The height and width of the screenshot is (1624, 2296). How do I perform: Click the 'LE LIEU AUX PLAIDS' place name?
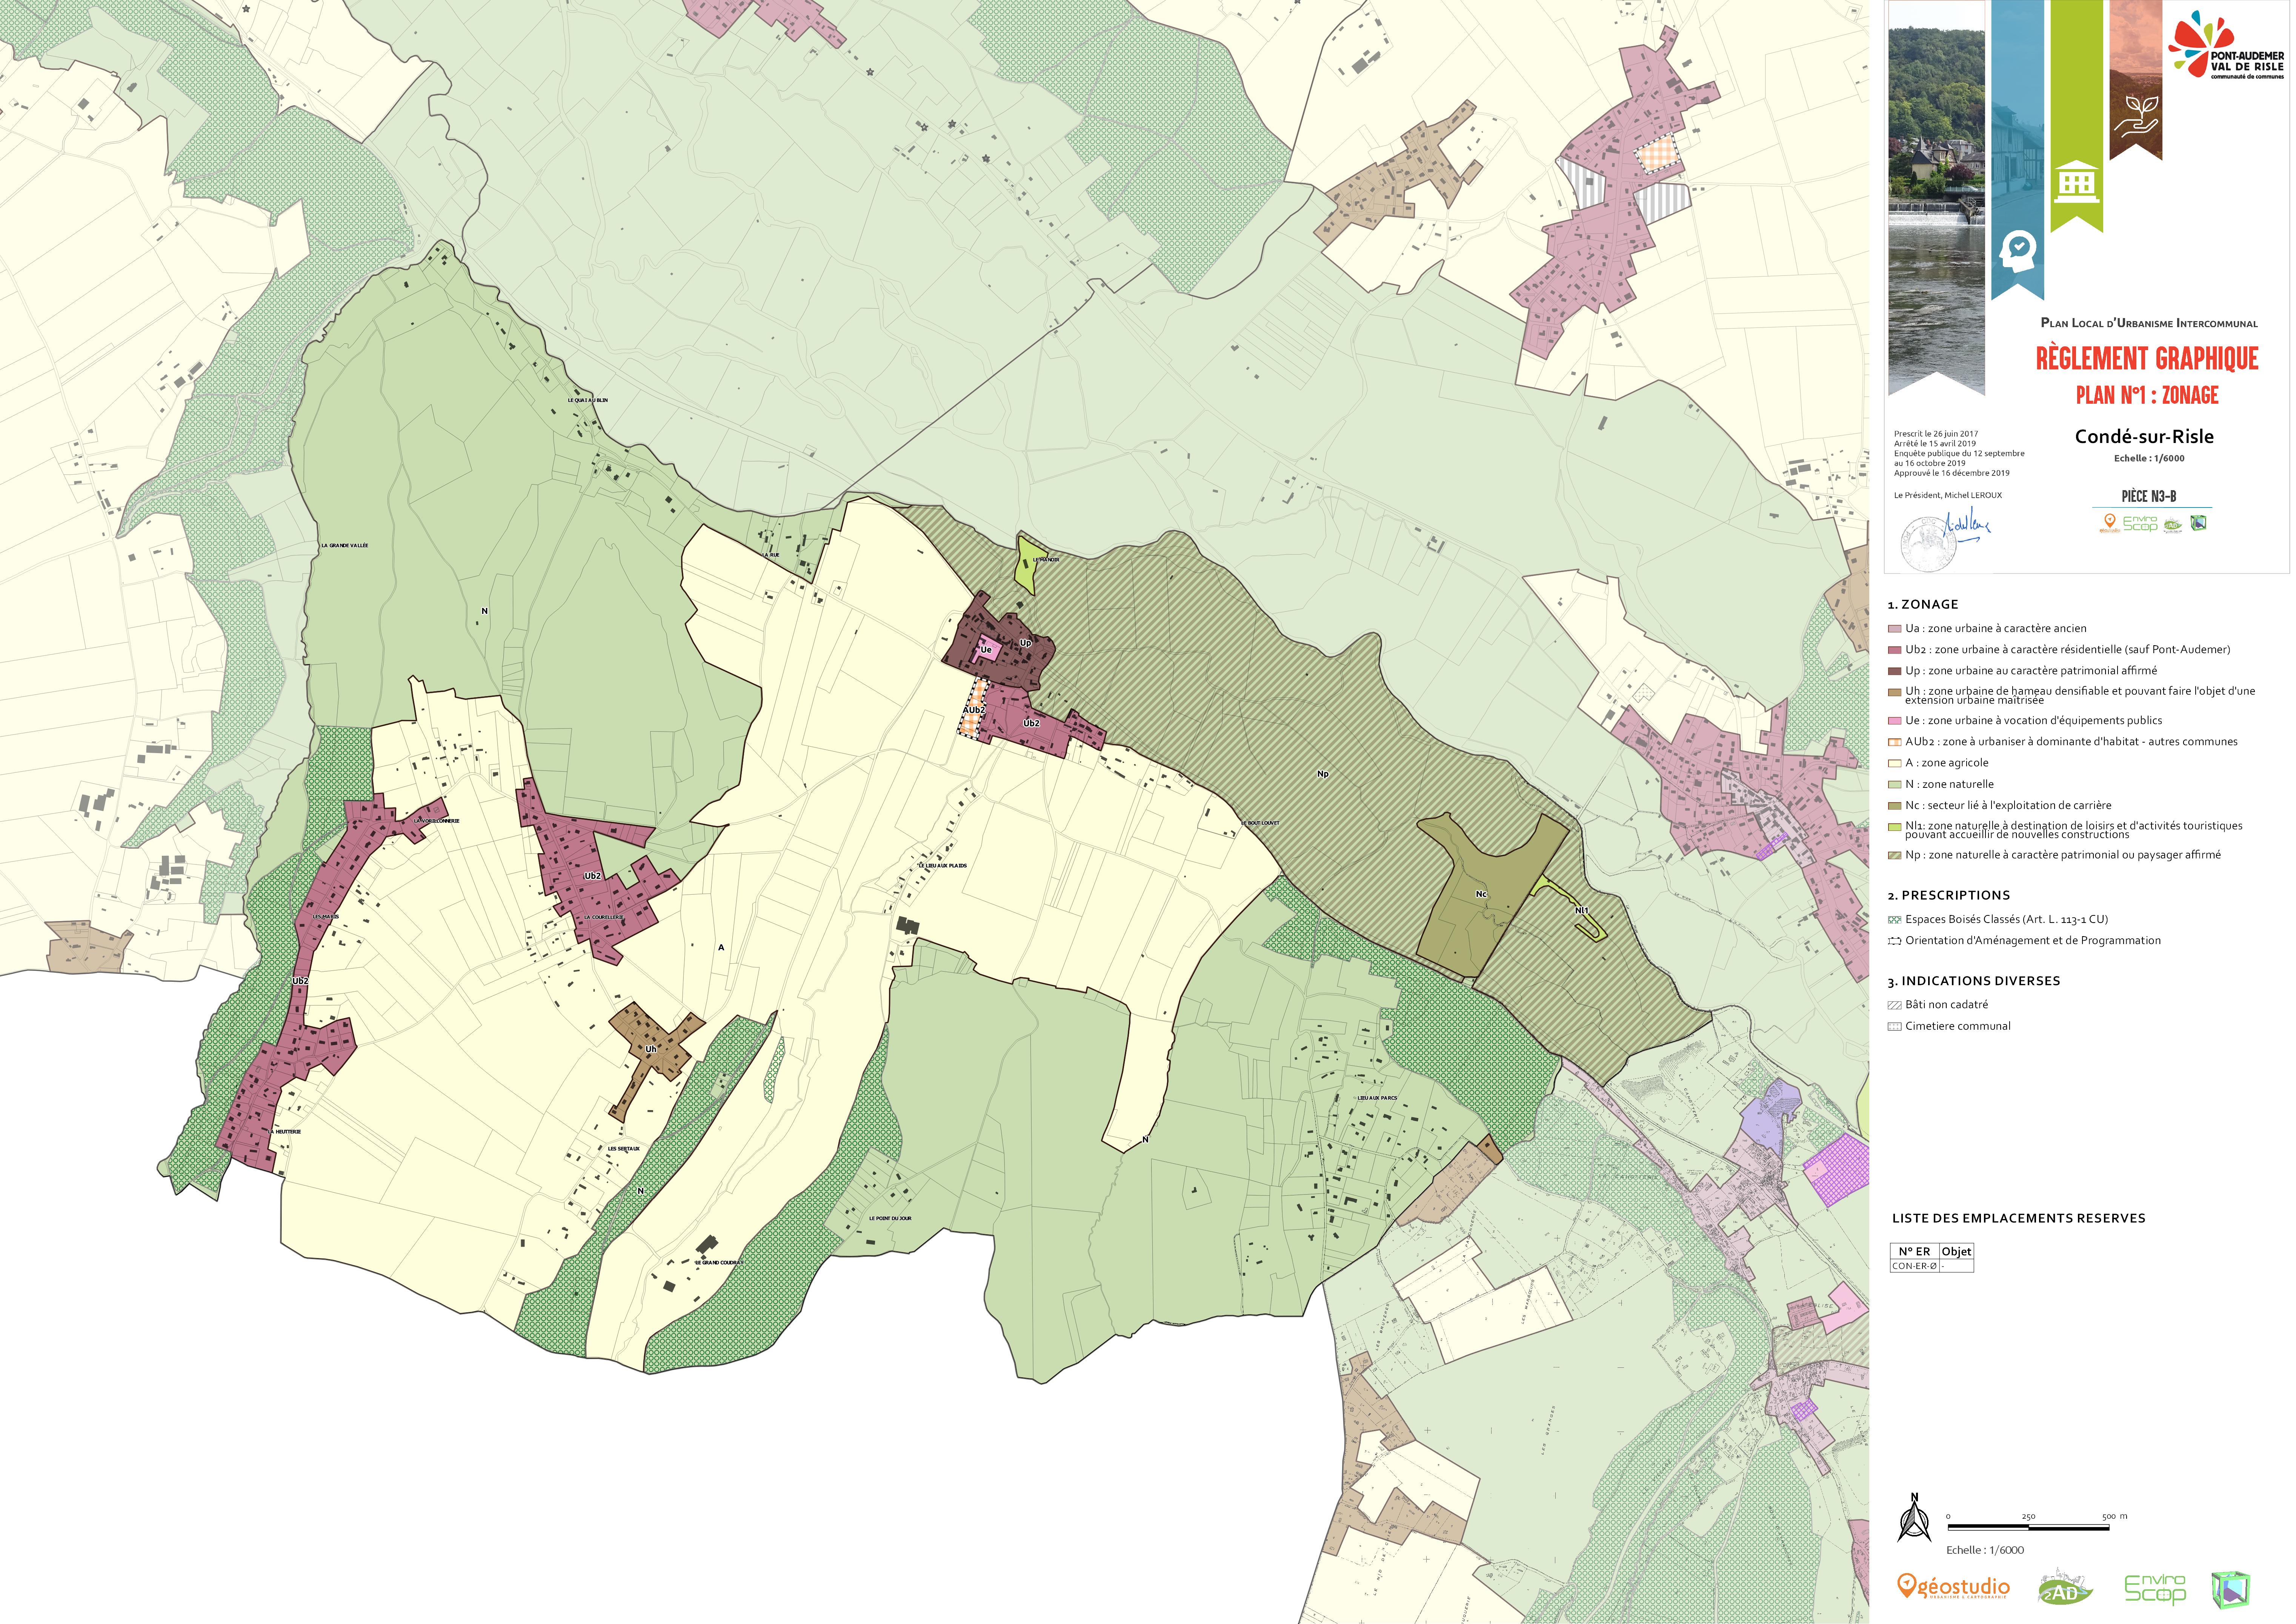(942, 866)
